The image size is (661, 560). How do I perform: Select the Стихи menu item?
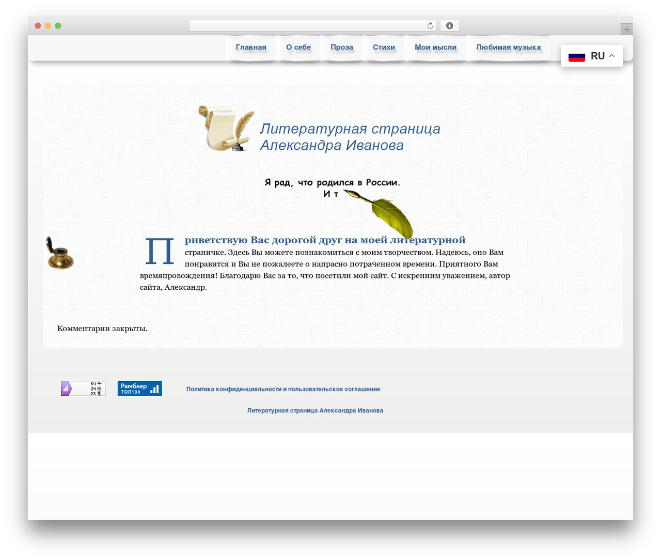(384, 48)
